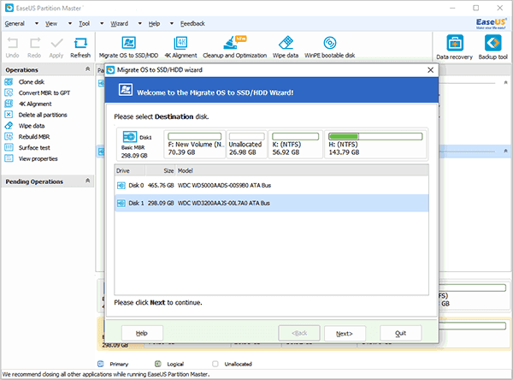This screenshot has width=513, height=380.
Task: Choose Delete all partitions operation
Action: click(x=43, y=115)
